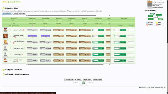Open the magnifier for student 5 Cruz Rosa

click(10, 54)
